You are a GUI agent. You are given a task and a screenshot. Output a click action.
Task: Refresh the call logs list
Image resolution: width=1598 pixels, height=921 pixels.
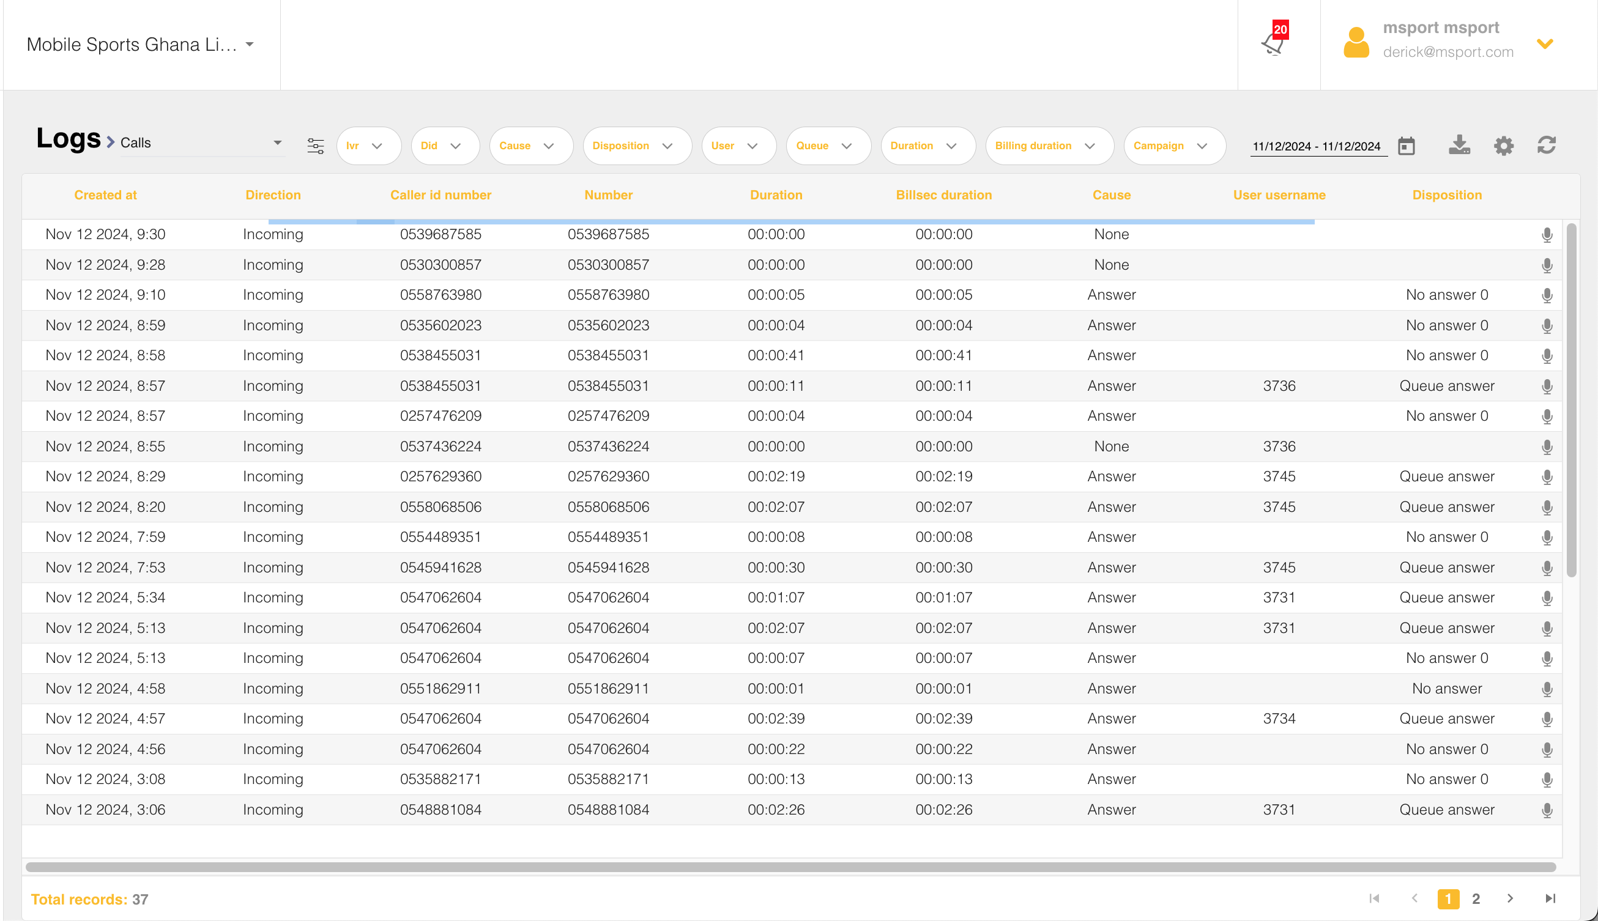(x=1547, y=146)
